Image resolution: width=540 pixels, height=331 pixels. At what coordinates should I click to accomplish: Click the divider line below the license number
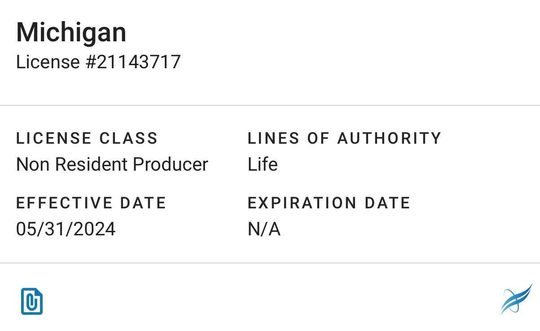click(x=270, y=106)
